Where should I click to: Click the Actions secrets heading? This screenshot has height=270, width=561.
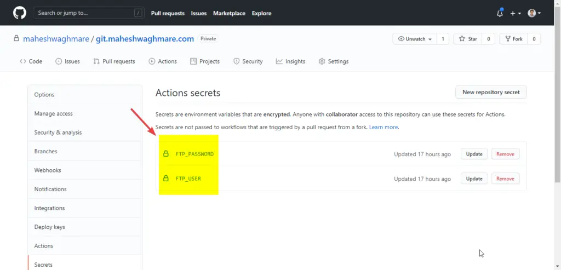[x=188, y=93]
